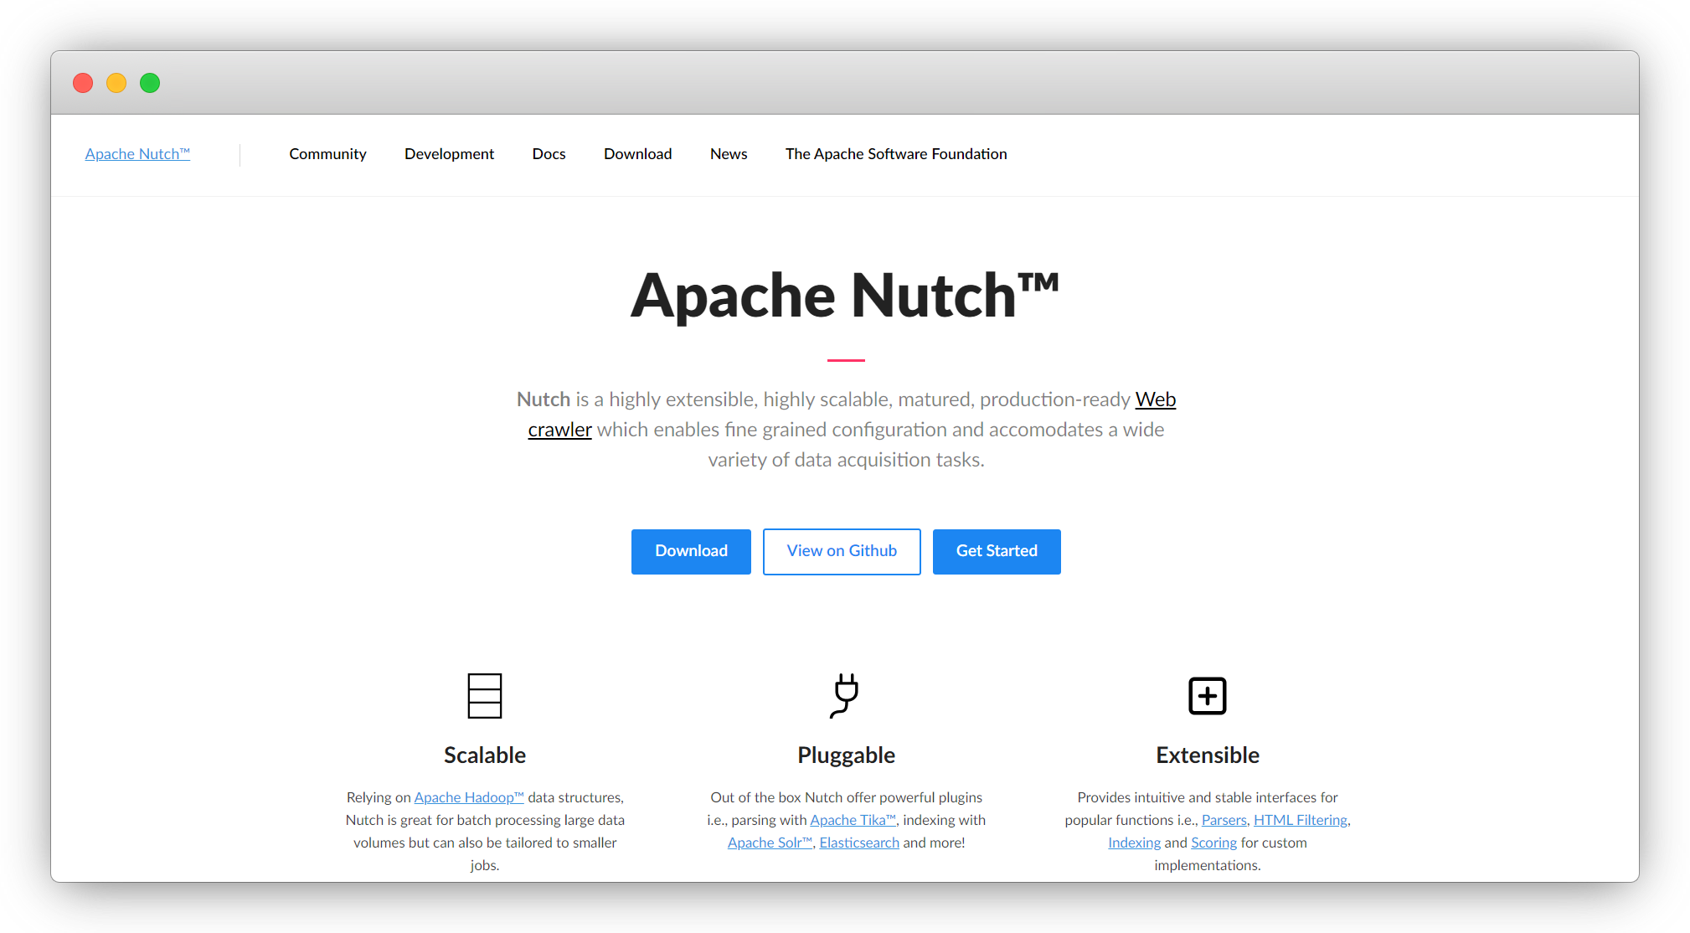This screenshot has height=933, width=1690.
Task: Follow the Elasticsearch link
Action: pos(859,843)
